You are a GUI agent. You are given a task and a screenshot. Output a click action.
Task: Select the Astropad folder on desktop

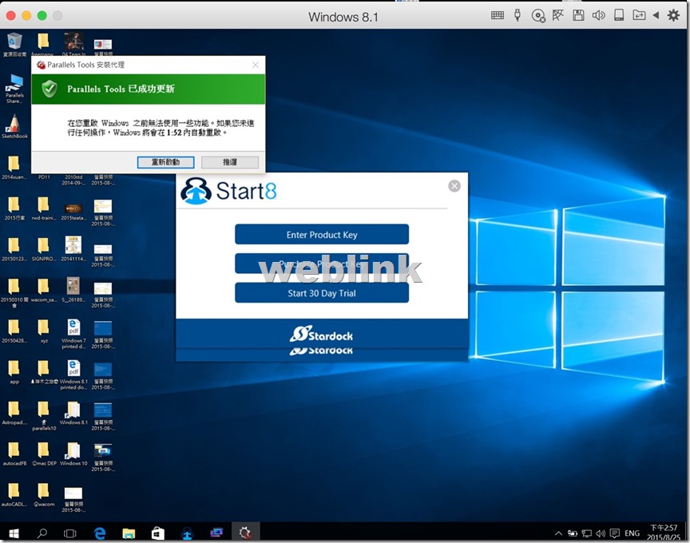[x=14, y=413]
